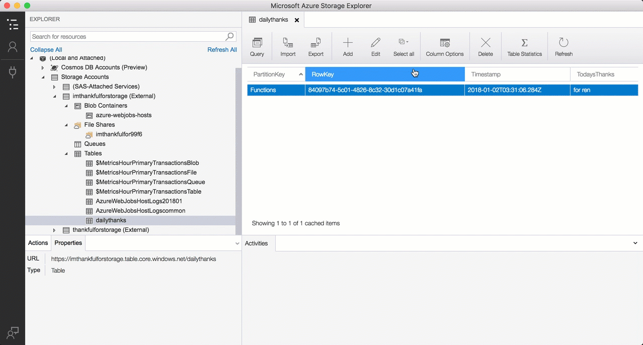Sort by the PartitionKey column header
643x345 pixels.
click(276, 74)
